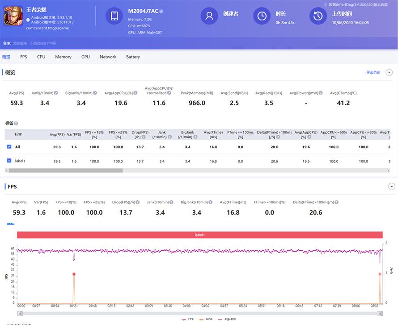The width and height of the screenshot is (398, 327).
Task: Collapse the 概览 section with its arrow
Action: point(389,72)
